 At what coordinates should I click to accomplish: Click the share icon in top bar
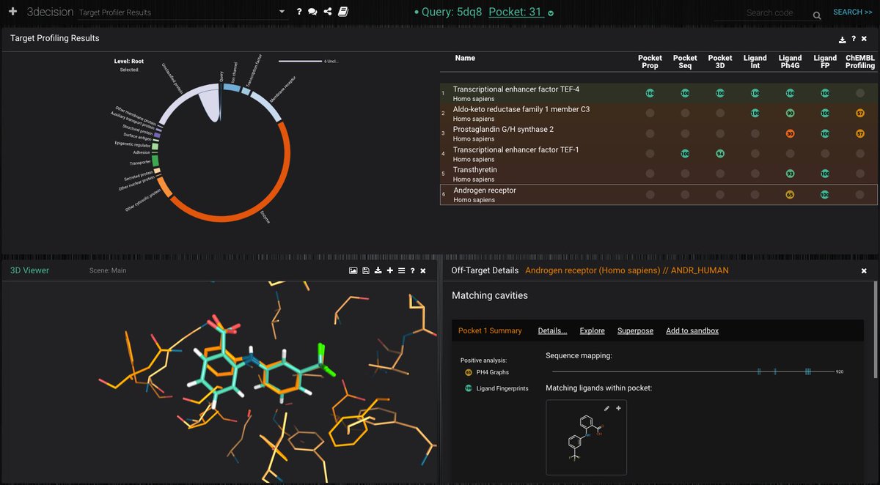pyautogui.click(x=328, y=12)
